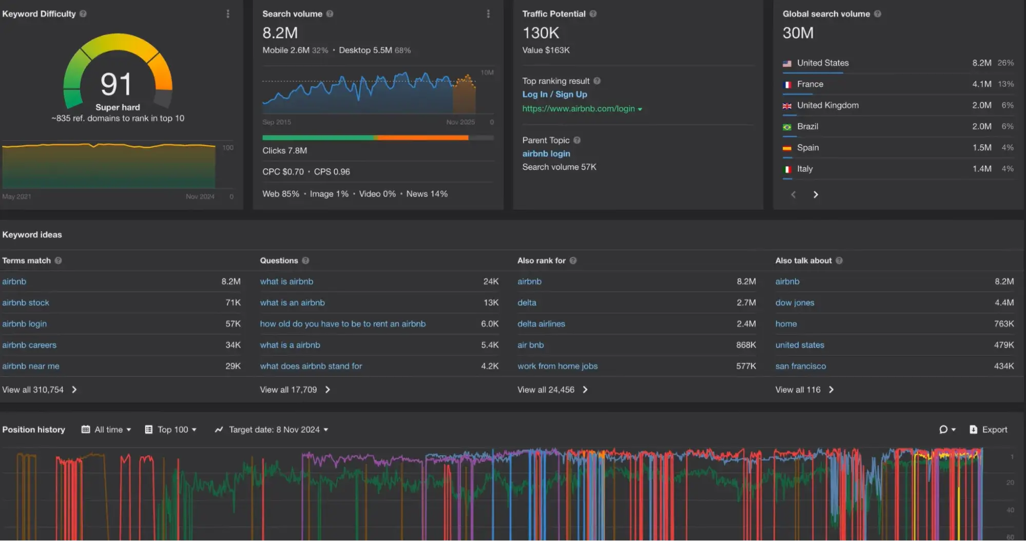
Task: Open the comments annotation dropdown
Action: click(947, 430)
